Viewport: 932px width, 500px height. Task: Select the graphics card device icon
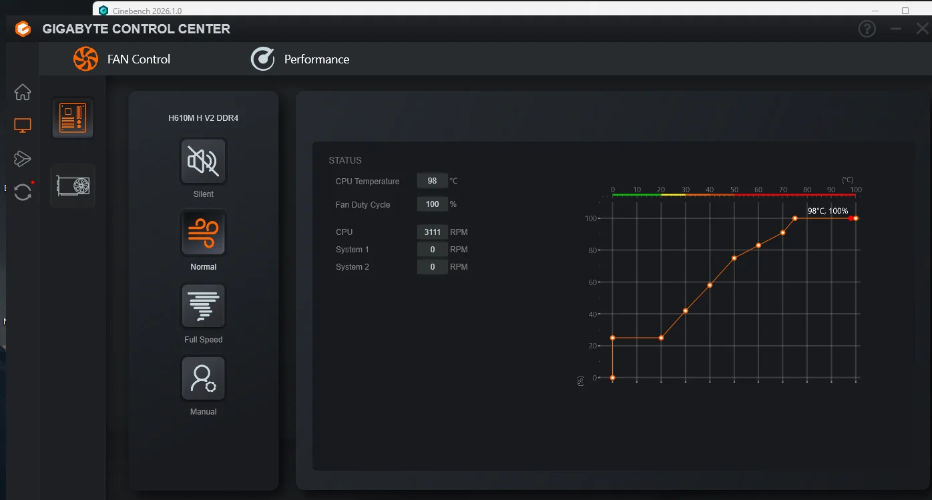73,186
